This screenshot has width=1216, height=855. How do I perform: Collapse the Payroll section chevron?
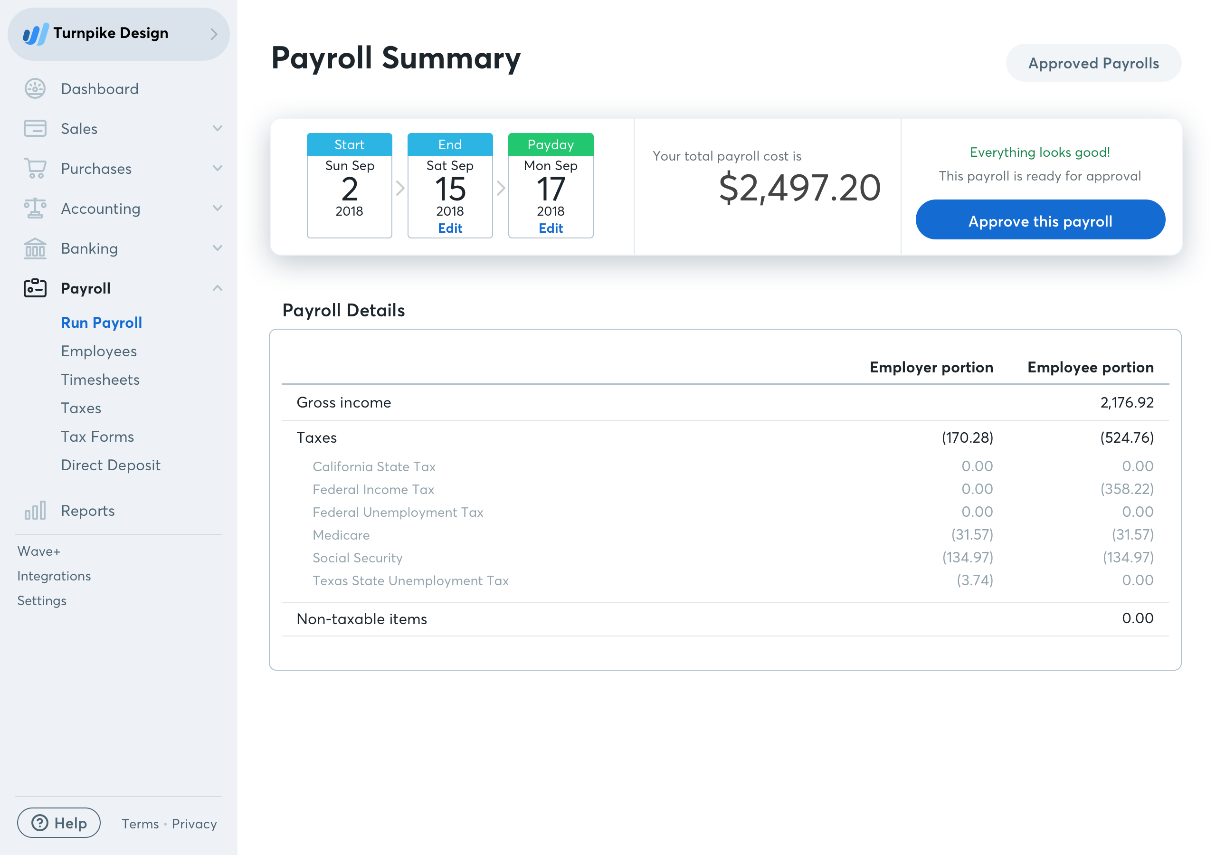(217, 288)
